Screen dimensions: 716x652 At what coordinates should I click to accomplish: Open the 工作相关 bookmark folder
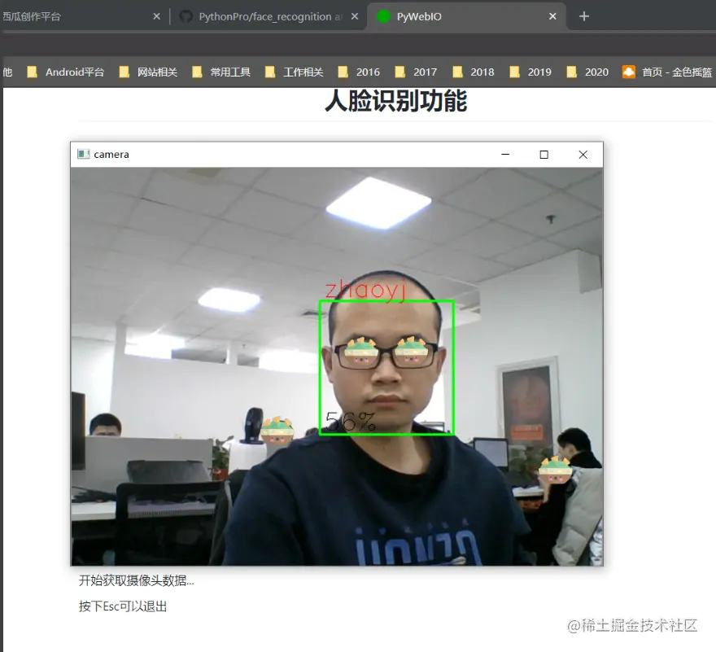(x=294, y=72)
